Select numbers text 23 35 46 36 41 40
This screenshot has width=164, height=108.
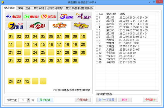(129, 40)
